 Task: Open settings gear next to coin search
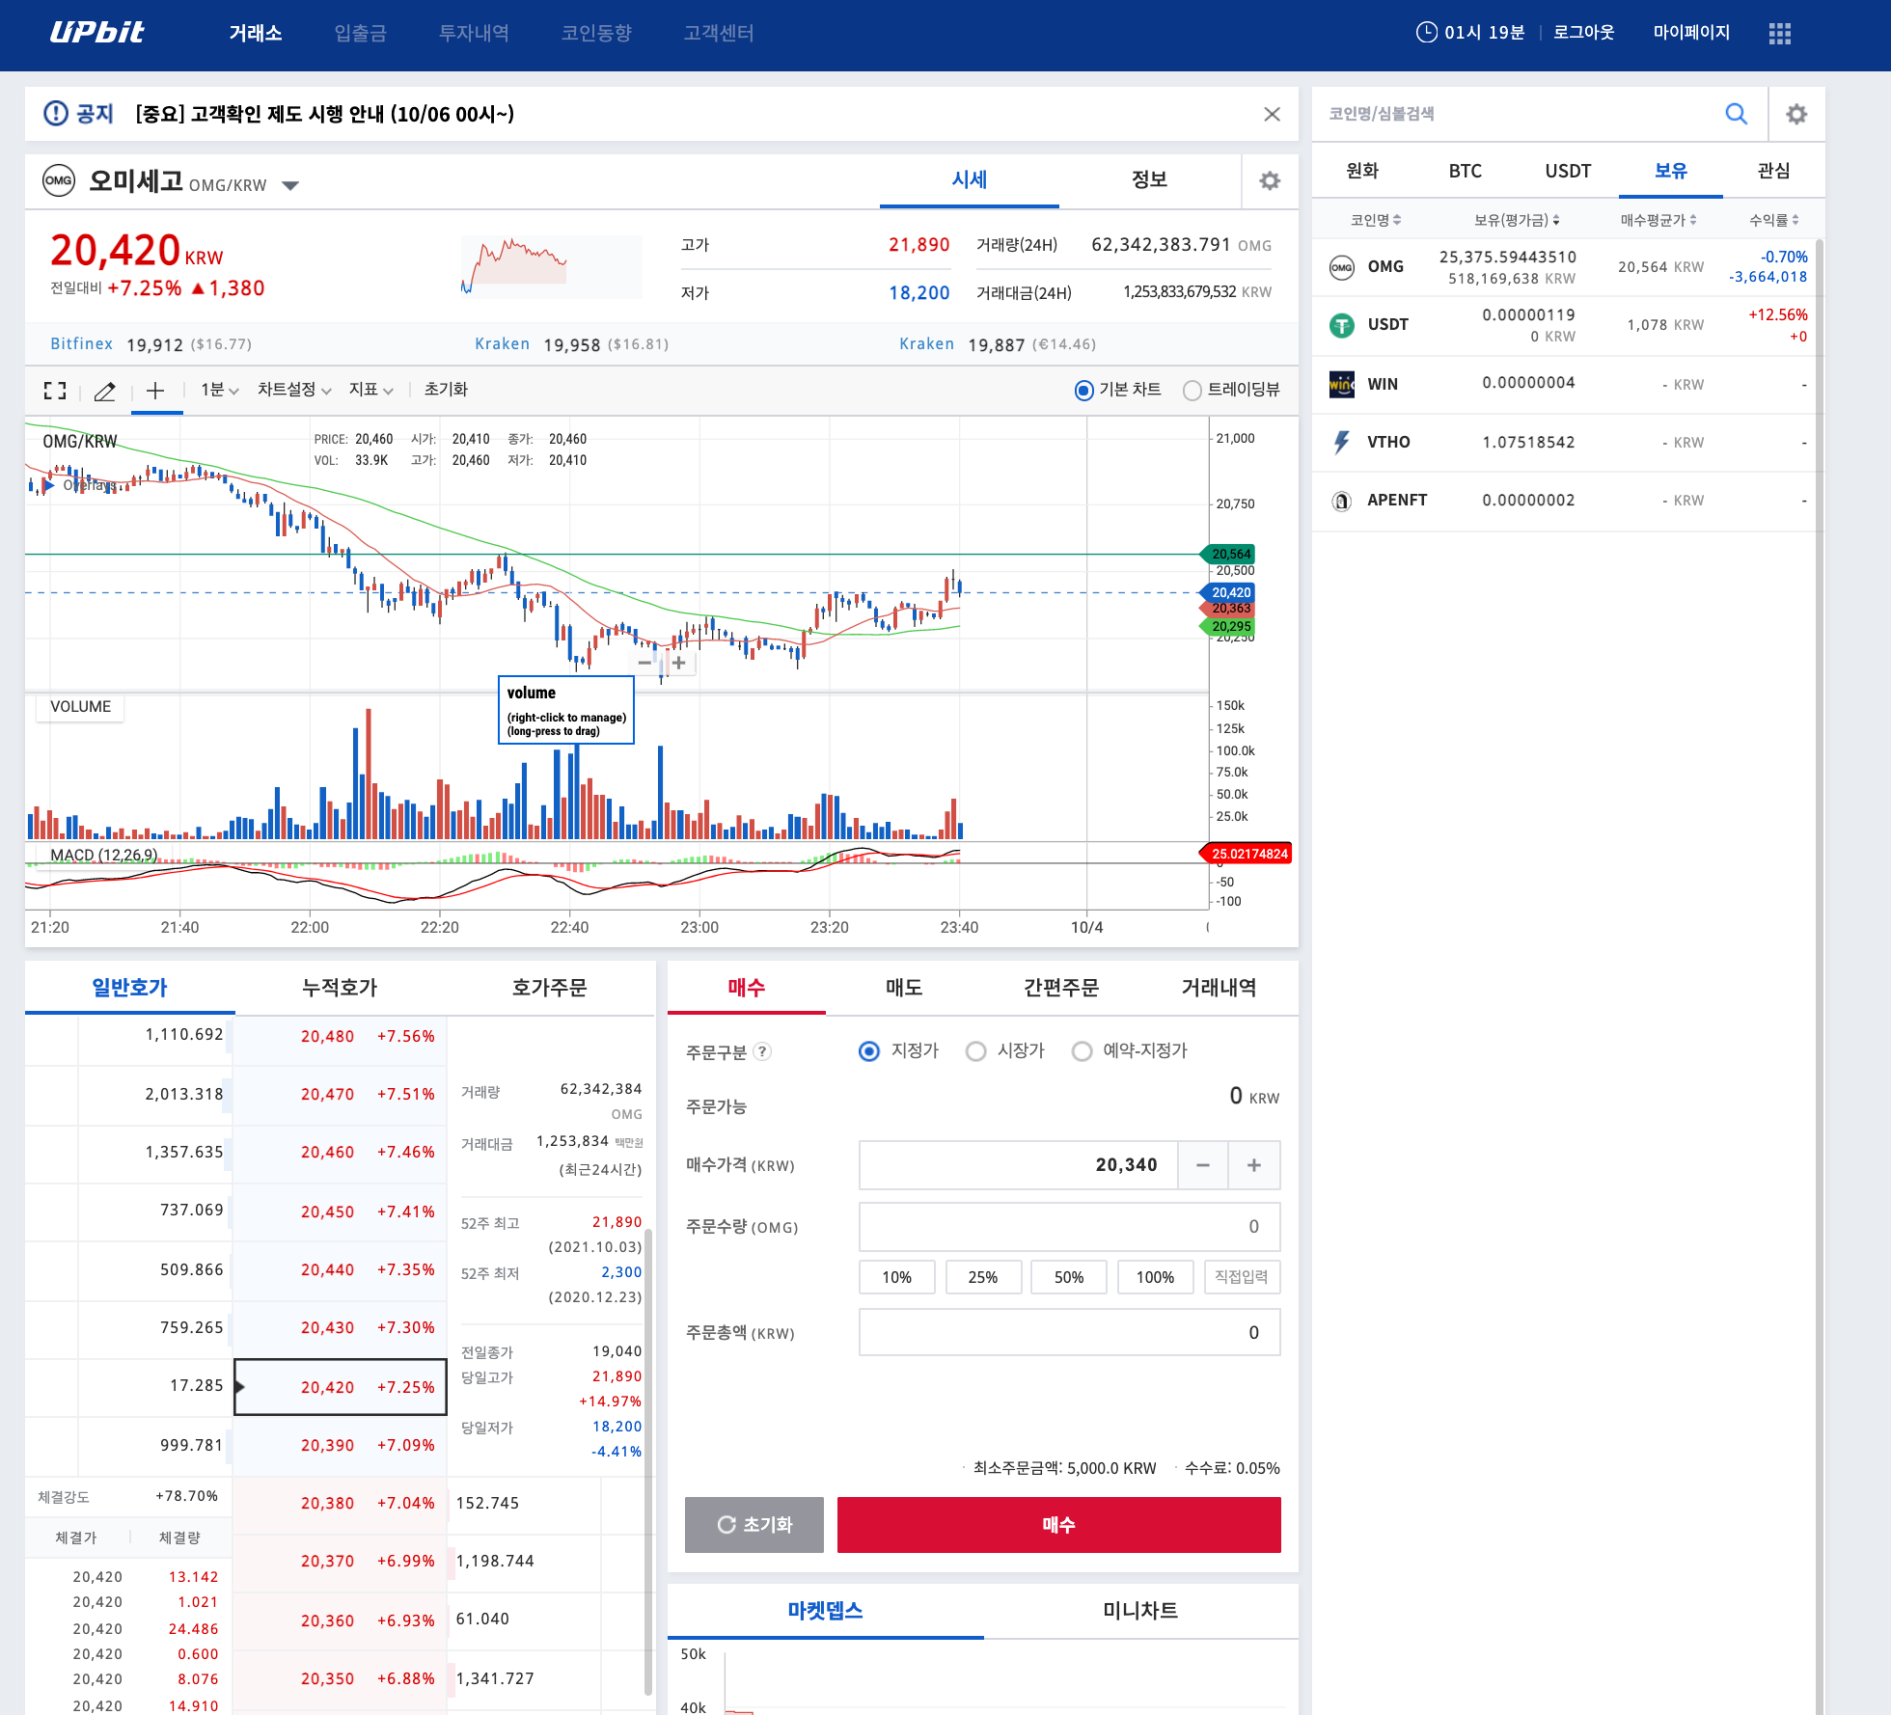point(1795,114)
